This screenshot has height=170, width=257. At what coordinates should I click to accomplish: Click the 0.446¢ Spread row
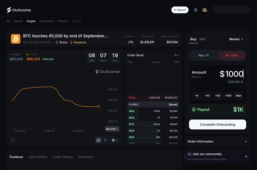[153, 104]
